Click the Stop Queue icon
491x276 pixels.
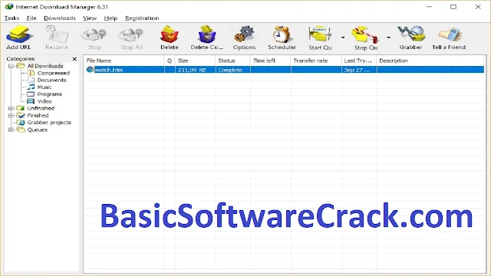(x=365, y=34)
